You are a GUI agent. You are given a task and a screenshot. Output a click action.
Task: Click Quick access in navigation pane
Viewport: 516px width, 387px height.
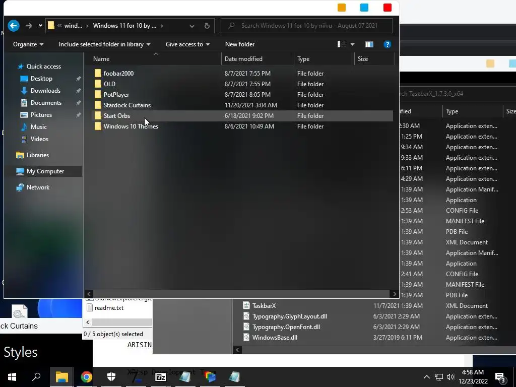pyautogui.click(x=43, y=66)
